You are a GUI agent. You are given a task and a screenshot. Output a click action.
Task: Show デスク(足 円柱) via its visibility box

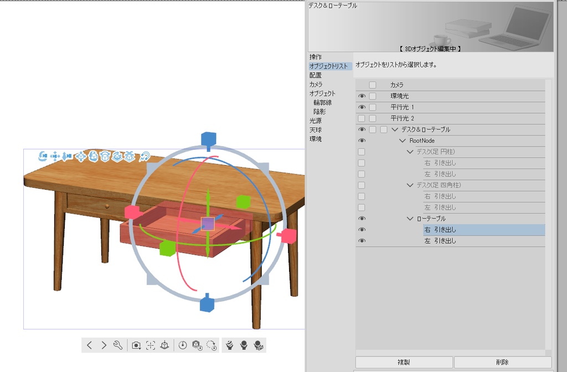click(x=361, y=152)
